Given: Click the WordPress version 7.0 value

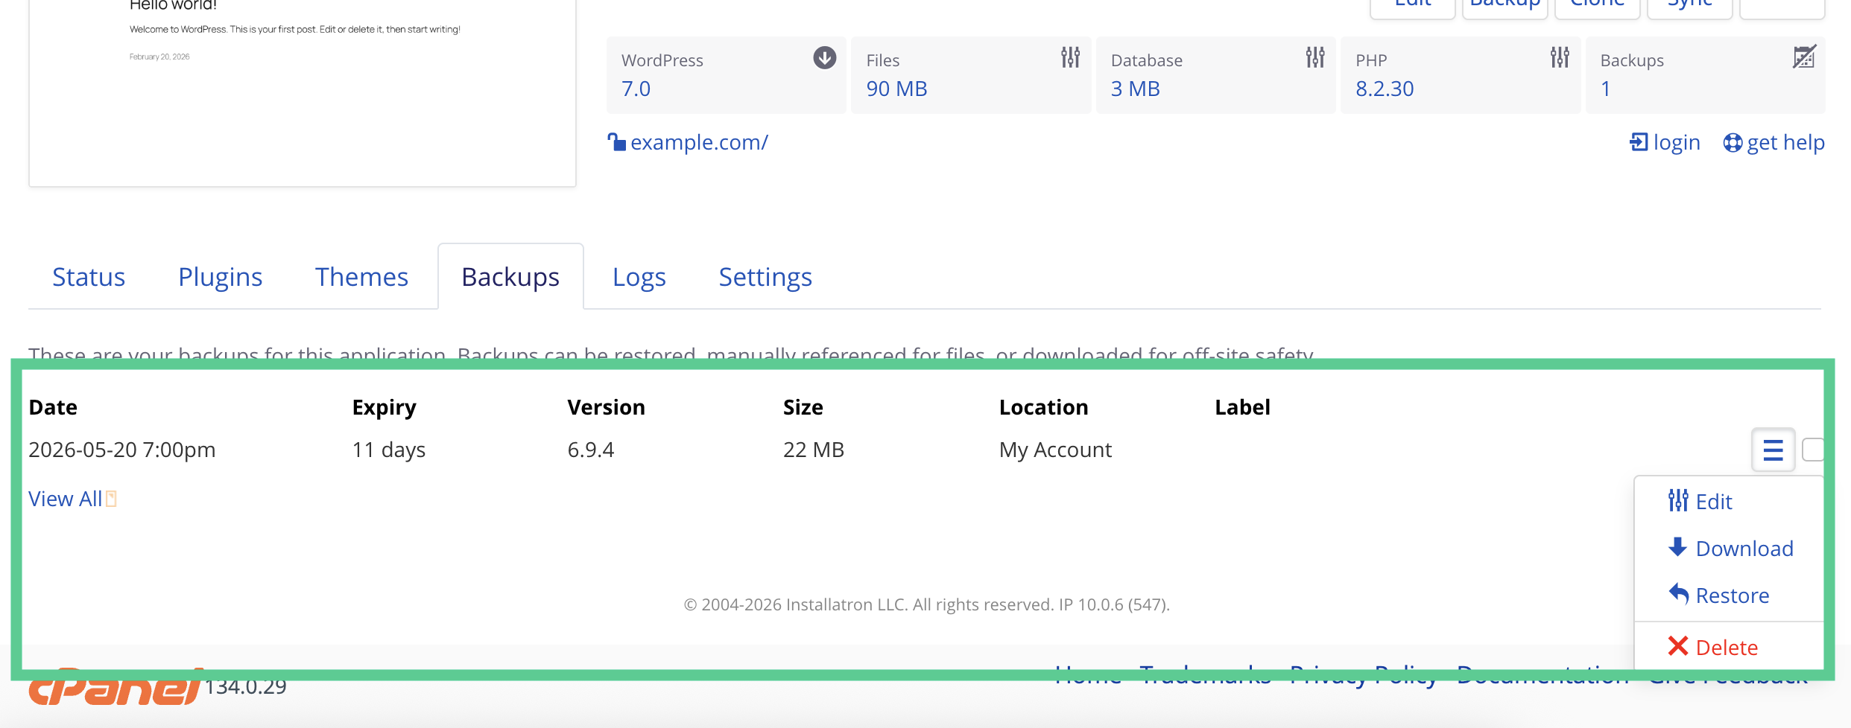Looking at the screenshot, I should click(636, 89).
